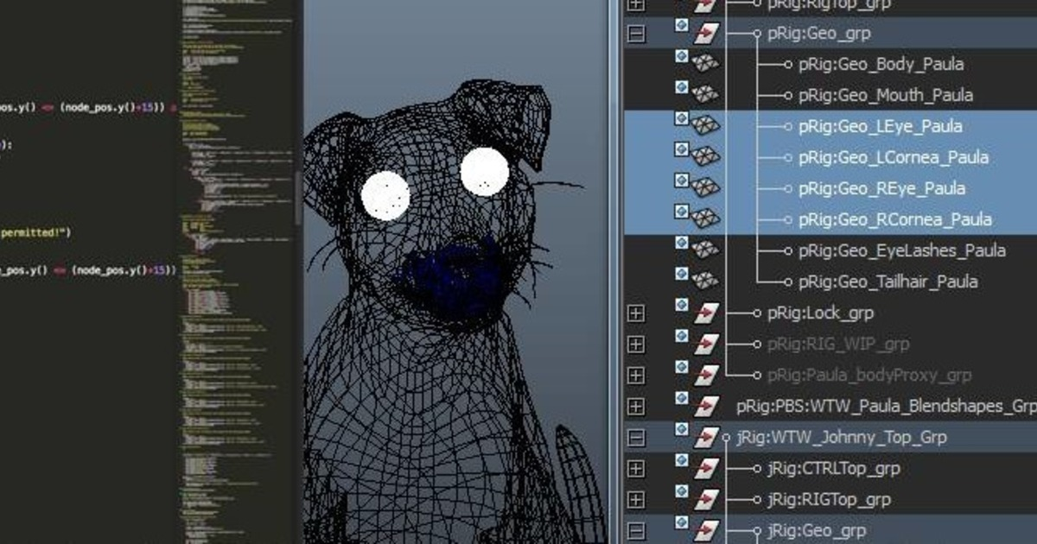
Task: Select pRig:Lock_grp label
Action: tap(820, 313)
